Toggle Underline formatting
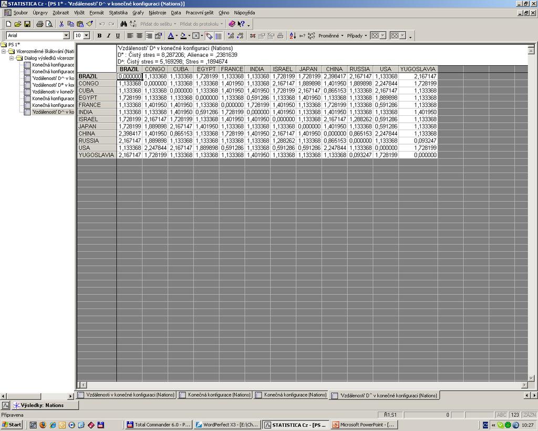 coord(118,35)
